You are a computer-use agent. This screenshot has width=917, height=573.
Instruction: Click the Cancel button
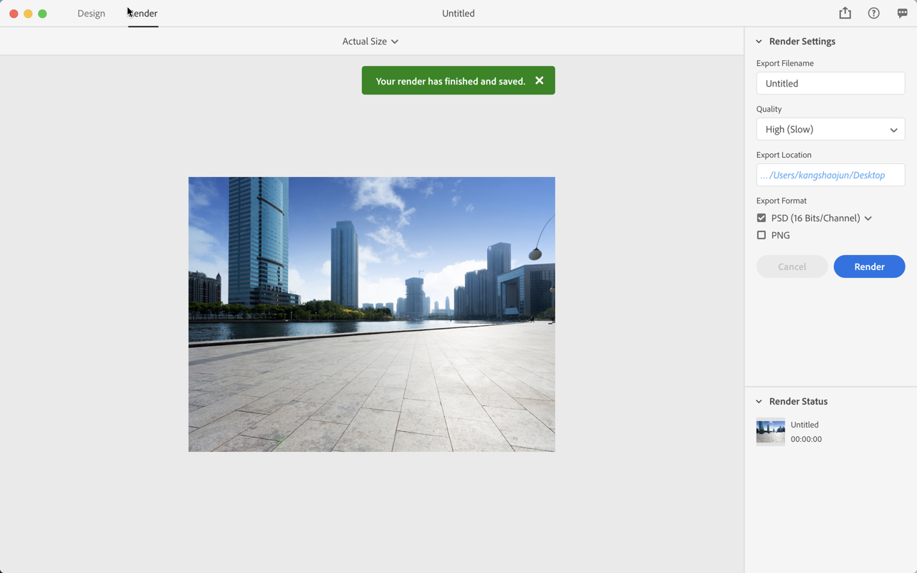(792, 266)
